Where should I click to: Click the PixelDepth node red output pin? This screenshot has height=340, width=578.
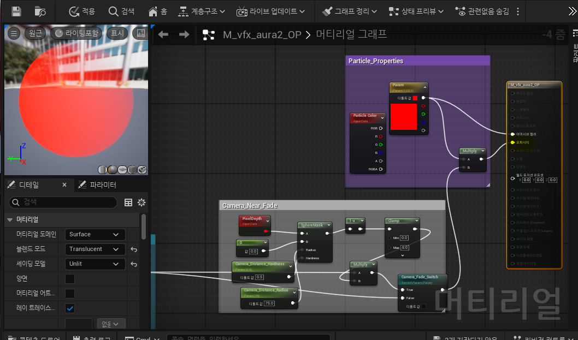(266, 231)
